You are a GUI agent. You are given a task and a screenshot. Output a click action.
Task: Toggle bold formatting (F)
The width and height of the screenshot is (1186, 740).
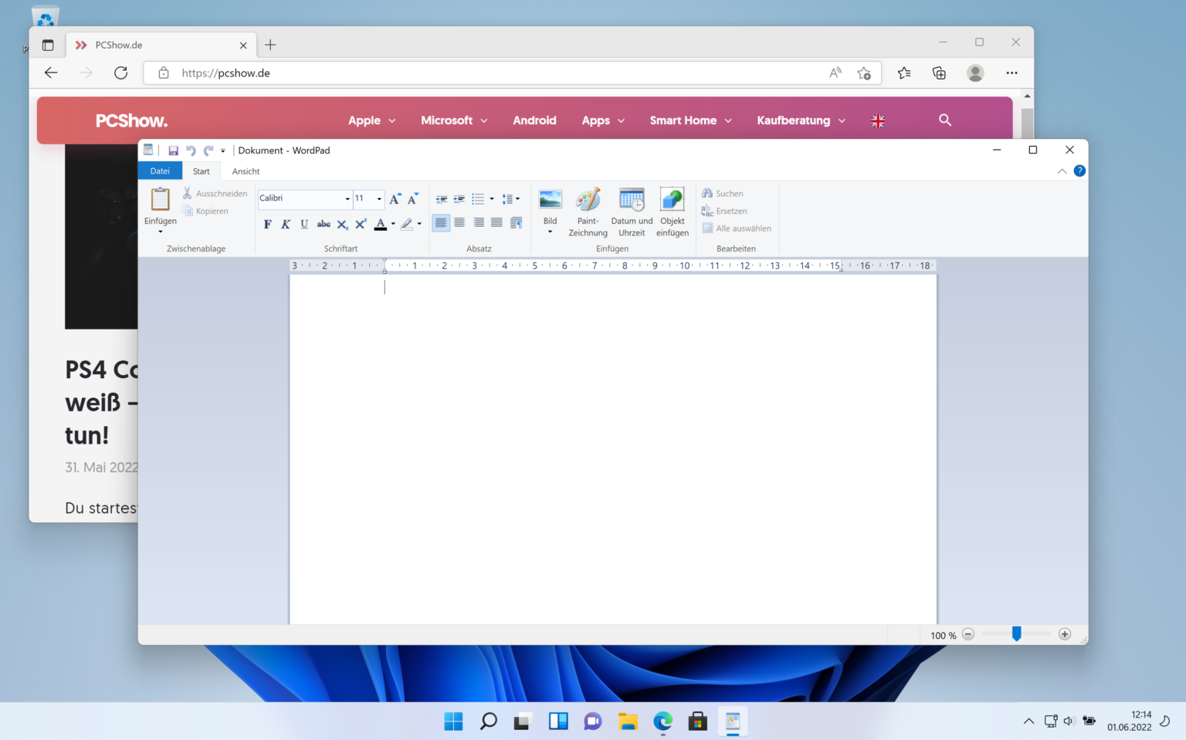coord(267,224)
